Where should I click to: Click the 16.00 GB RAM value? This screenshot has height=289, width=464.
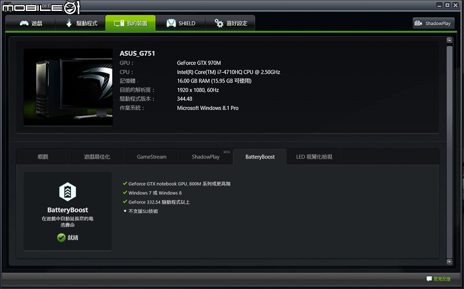pos(214,80)
